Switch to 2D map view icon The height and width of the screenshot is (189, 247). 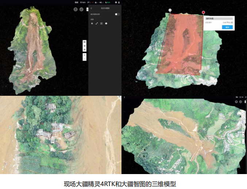click(x=85, y=42)
